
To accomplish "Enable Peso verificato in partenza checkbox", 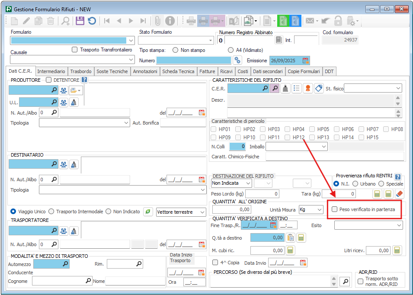I will pos(334,209).
